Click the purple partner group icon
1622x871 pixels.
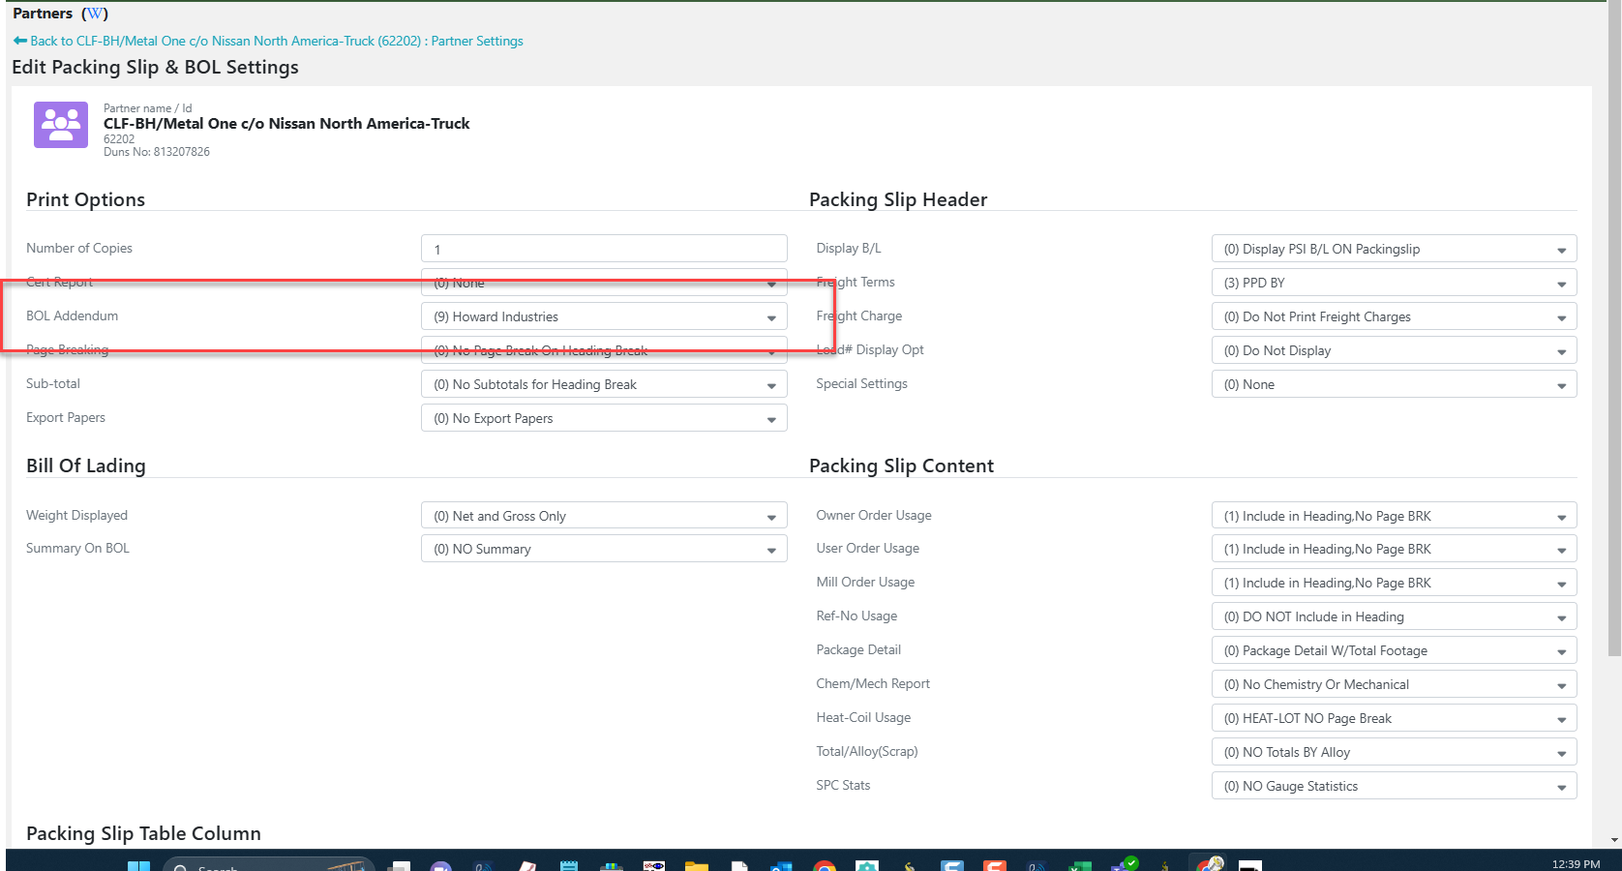click(61, 125)
